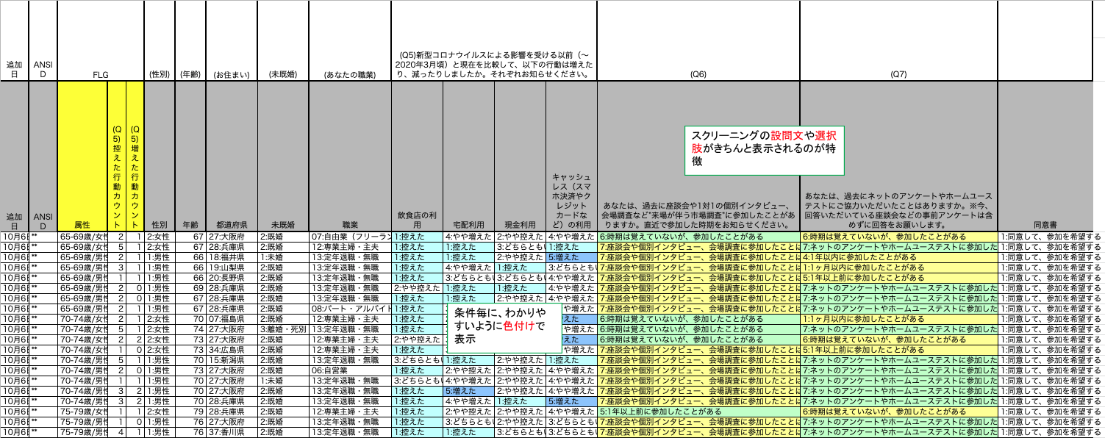Select the 18:福井県 prefecture cell
The image size is (1105, 438).
tap(232, 258)
